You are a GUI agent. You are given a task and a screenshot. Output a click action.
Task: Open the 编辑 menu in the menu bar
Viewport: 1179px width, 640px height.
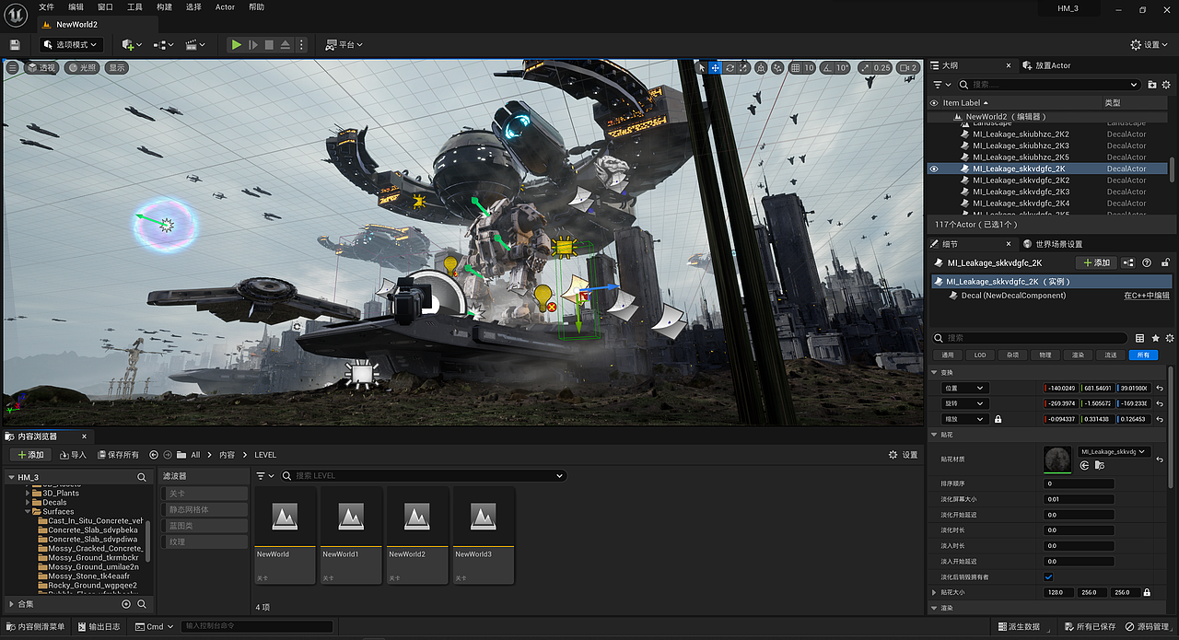[x=76, y=6]
